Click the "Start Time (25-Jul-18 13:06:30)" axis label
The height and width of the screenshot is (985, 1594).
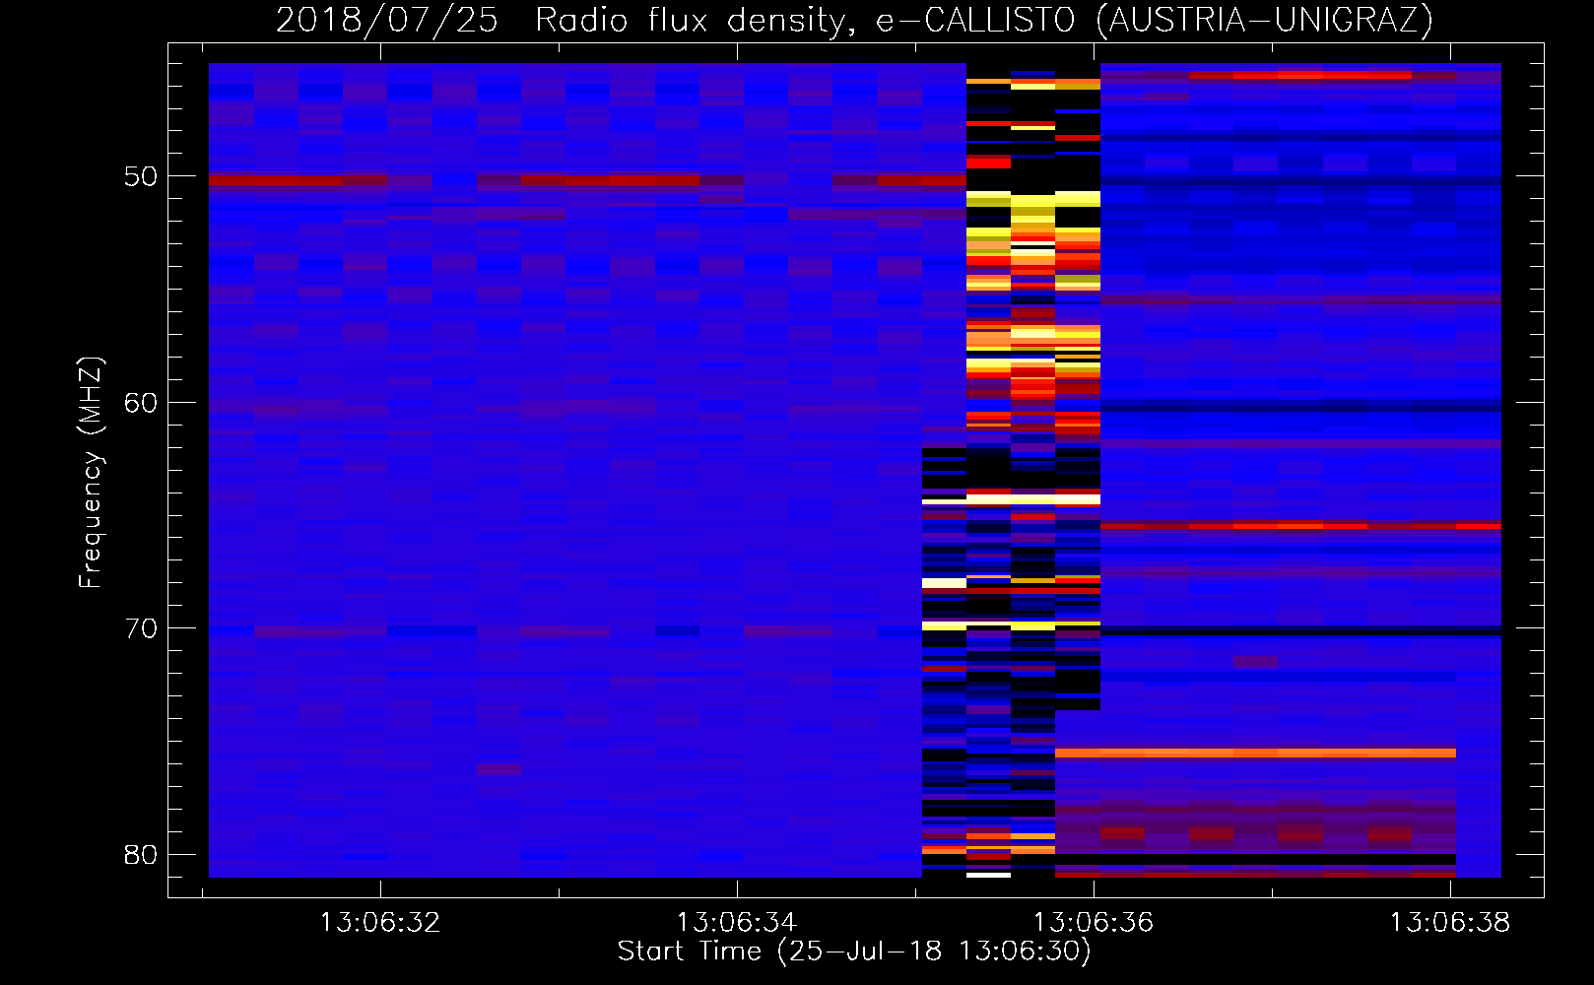[854, 952]
